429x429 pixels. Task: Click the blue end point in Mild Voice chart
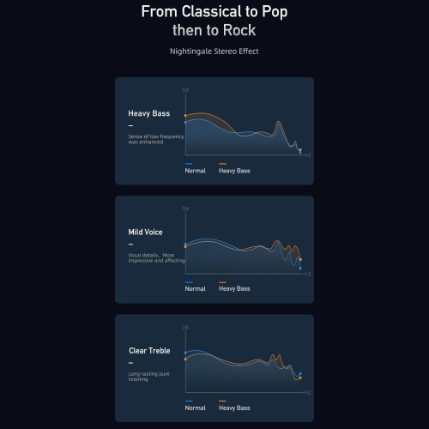coord(300,269)
